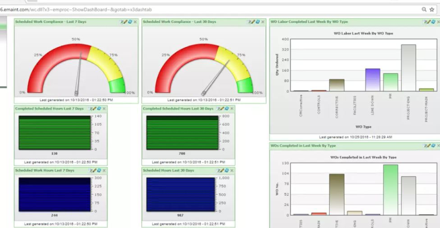Click the Last 30 Days compliance gauge needle
440x228 pixels.
point(215,78)
